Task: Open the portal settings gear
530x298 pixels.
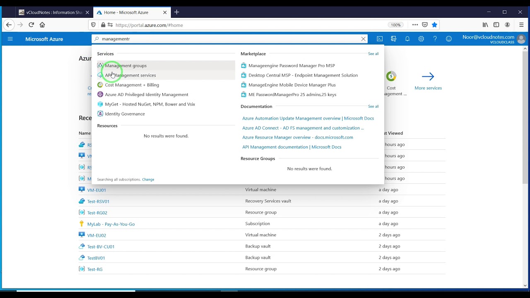Action: click(421, 39)
